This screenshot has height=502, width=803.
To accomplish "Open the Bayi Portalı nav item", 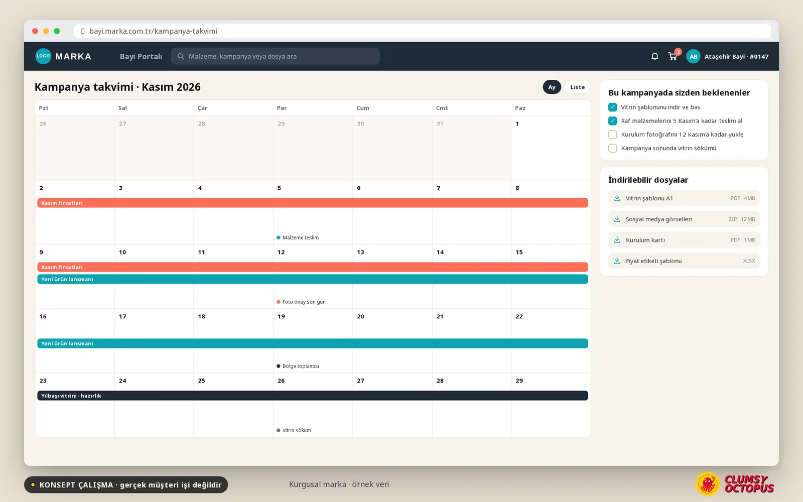I will (141, 56).
